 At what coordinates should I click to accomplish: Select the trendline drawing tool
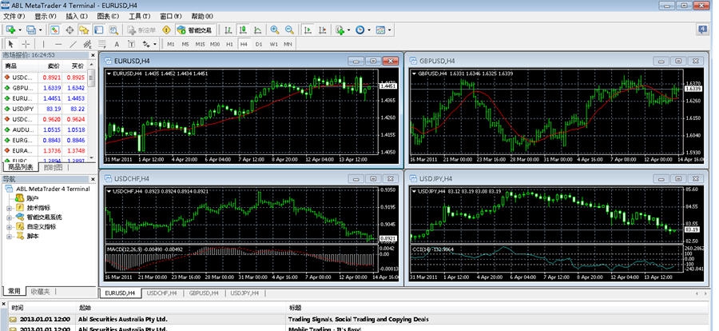pyautogui.click(x=73, y=44)
